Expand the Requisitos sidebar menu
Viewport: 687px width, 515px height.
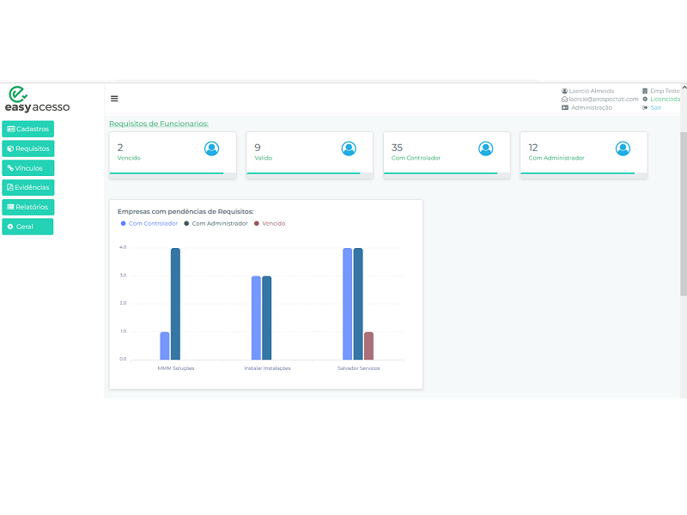27,148
